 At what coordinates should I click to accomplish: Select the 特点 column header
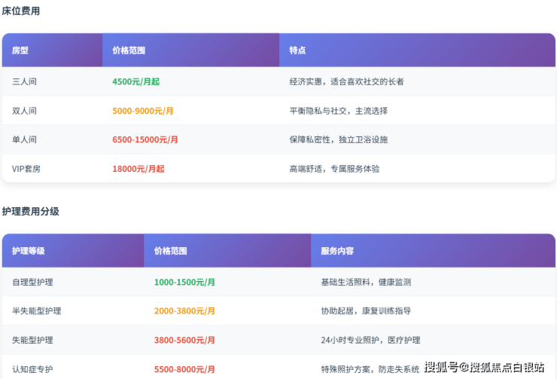point(297,50)
